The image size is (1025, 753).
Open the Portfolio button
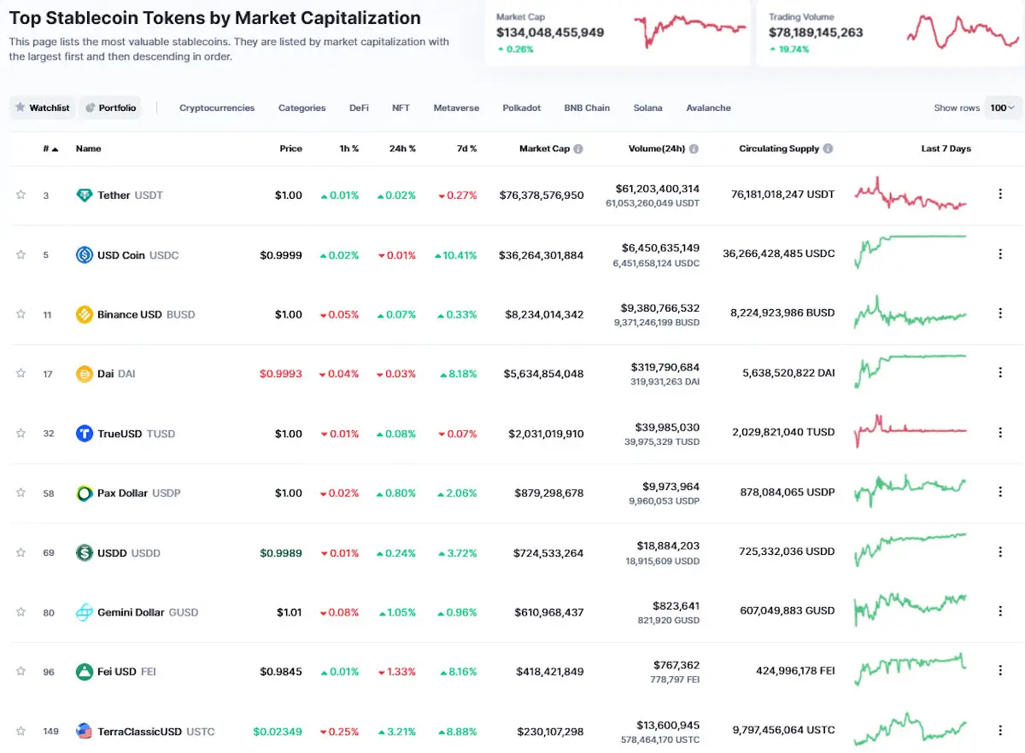[110, 108]
